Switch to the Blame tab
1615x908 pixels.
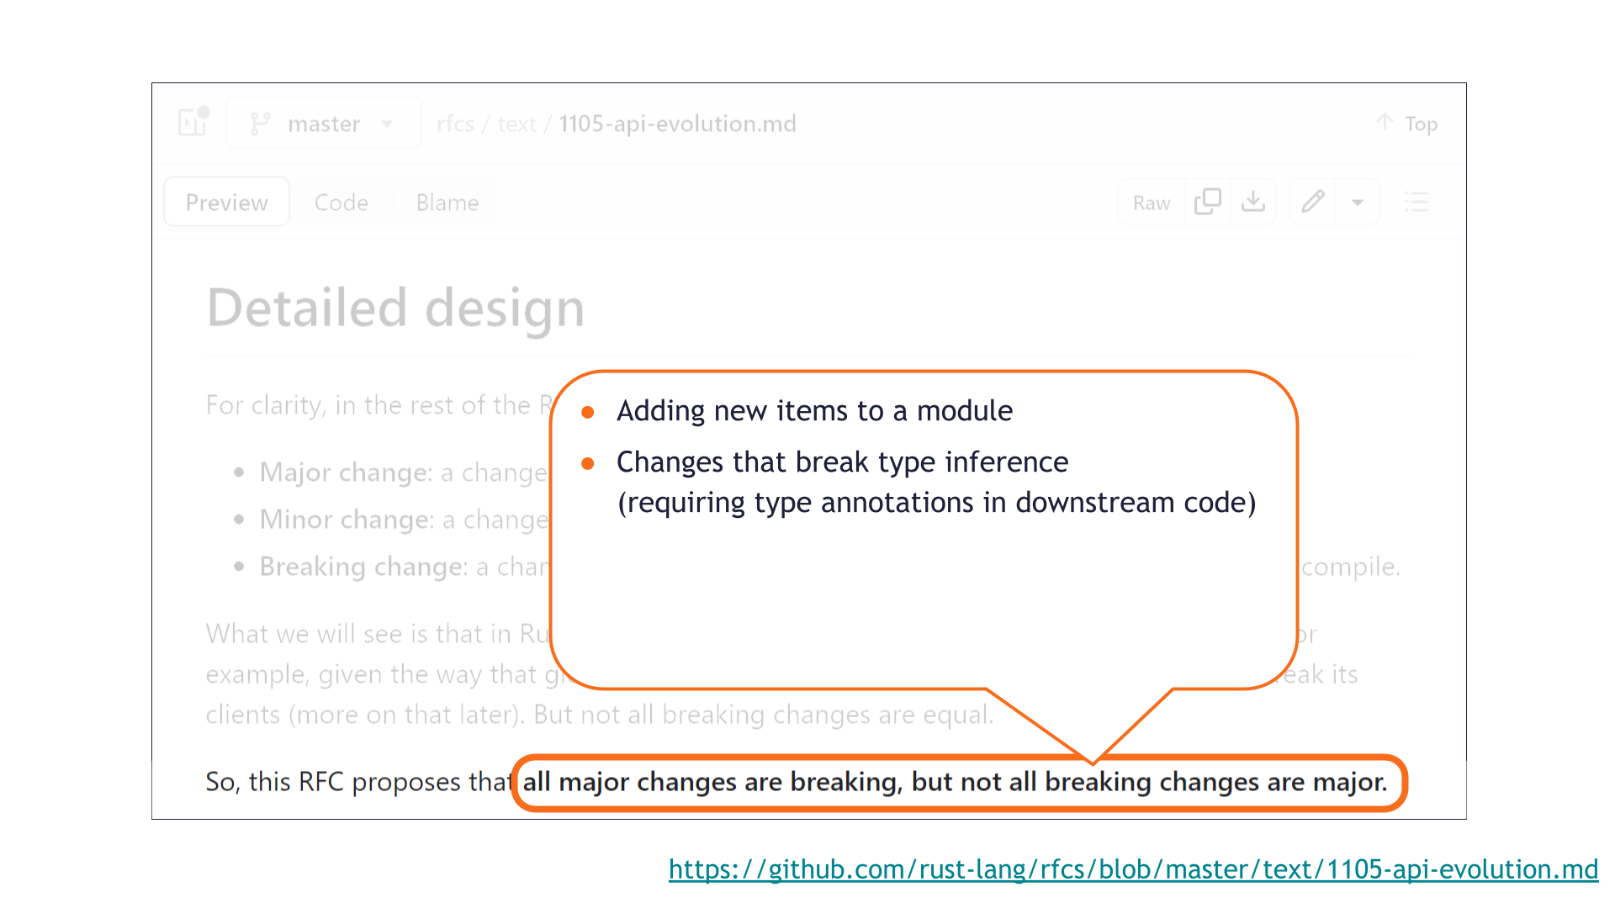(447, 202)
